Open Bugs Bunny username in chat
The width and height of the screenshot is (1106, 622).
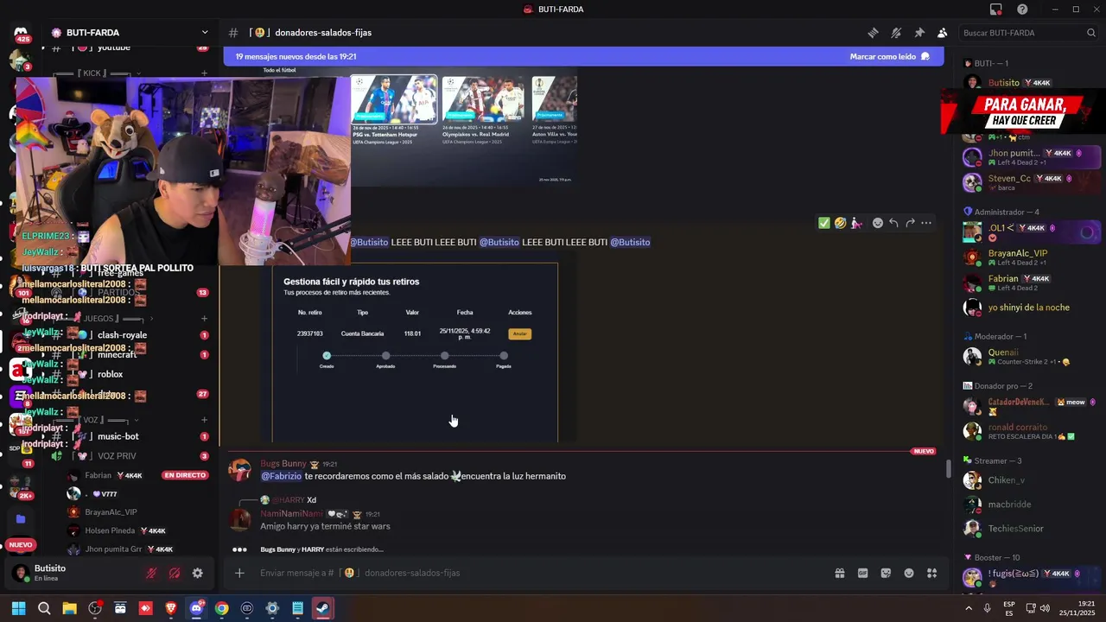283,464
